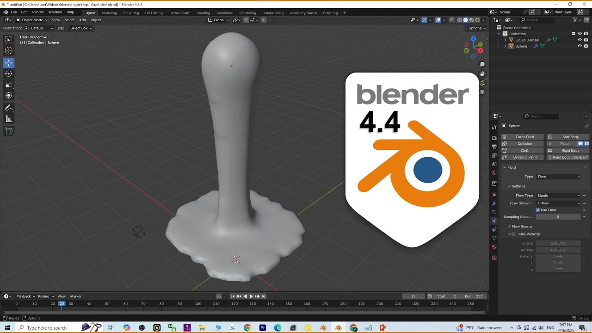Open the Modifiers properties tab
Viewport: 592px width, 333px height.
(x=494, y=203)
